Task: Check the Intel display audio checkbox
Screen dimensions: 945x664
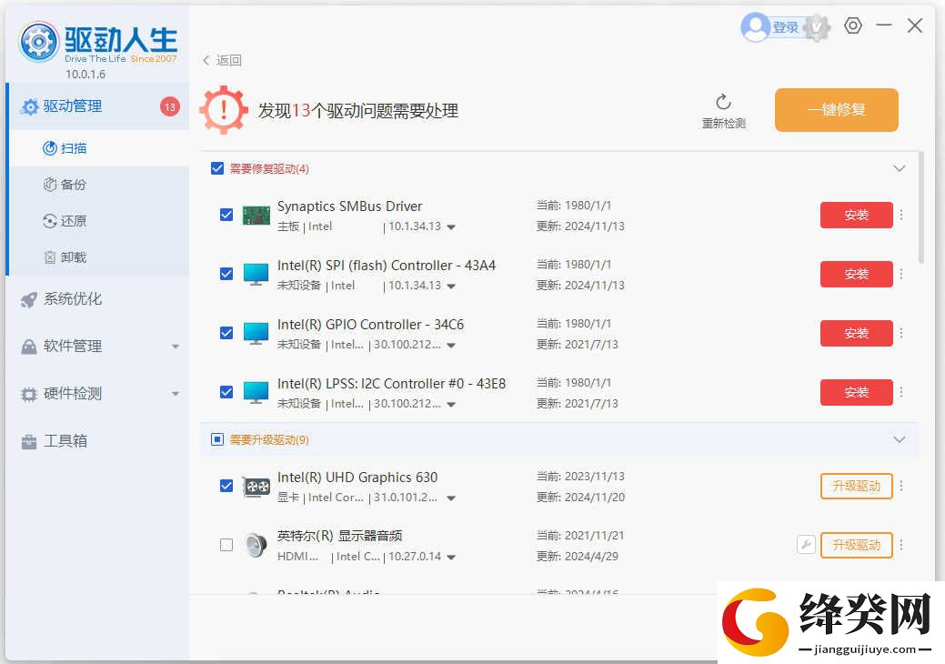Action: (x=226, y=545)
